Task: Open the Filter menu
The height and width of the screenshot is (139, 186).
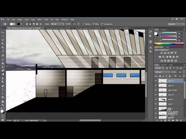Action: point(46,19)
